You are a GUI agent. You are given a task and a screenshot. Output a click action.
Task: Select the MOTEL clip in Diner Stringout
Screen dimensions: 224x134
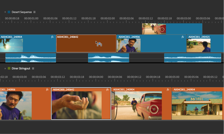click(198, 103)
